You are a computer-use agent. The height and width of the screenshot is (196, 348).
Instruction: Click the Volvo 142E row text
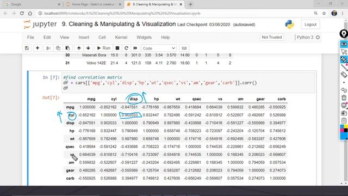point(96,63)
